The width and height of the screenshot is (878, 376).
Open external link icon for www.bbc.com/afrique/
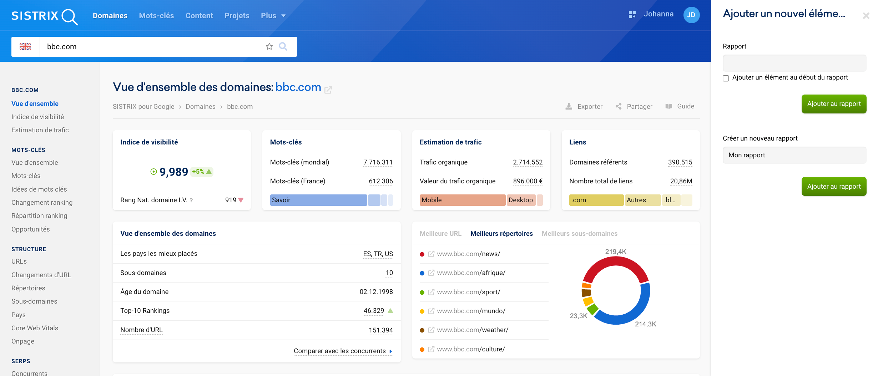tap(431, 273)
